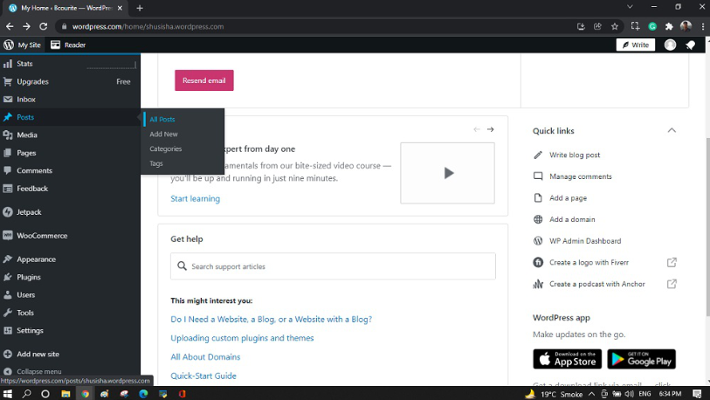
Task: Open the Plugins icon in sidebar
Action: (x=8, y=277)
